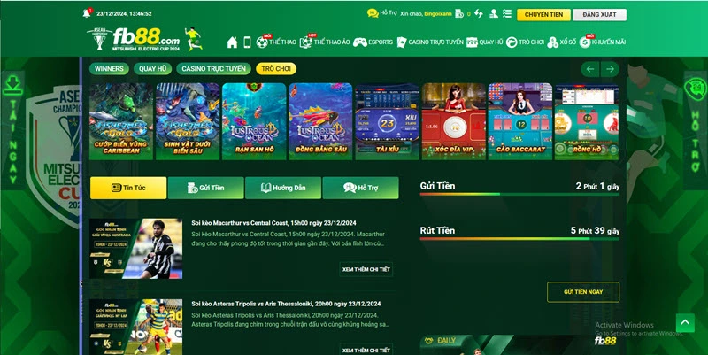
Task: Click the Rút Tiền time progress bar
Action: tap(519, 239)
